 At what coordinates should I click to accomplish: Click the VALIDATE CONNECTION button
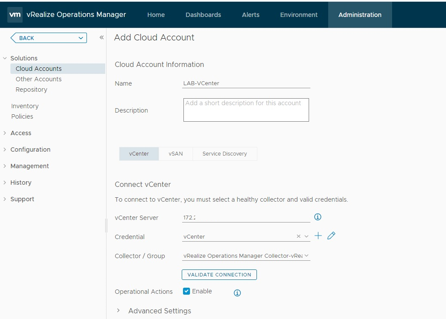[x=219, y=275]
